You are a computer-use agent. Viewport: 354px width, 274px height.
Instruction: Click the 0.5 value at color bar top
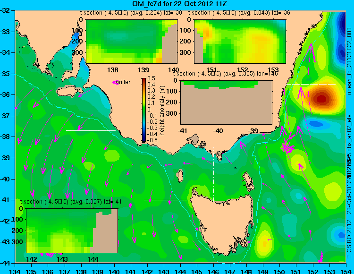[151, 78]
